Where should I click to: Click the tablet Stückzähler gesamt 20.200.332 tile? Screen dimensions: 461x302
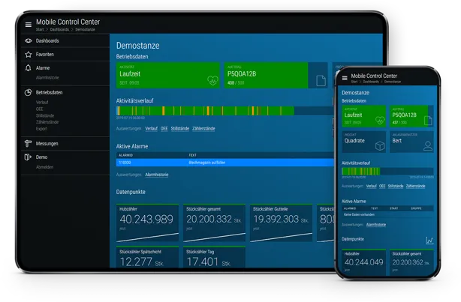[x=214, y=223]
